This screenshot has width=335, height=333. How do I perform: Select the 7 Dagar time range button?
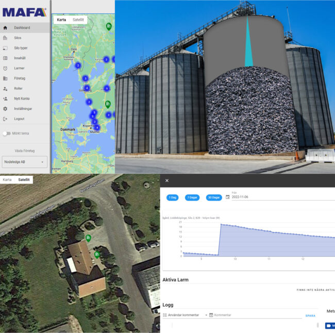coord(192,197)
